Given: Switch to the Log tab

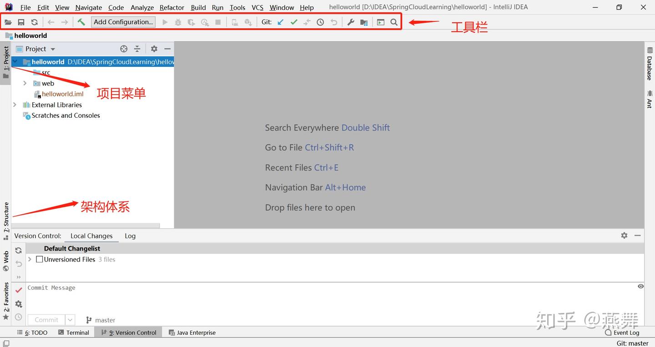Looking at the screenshot, I should pyautogui.click(x=130, y=236).
